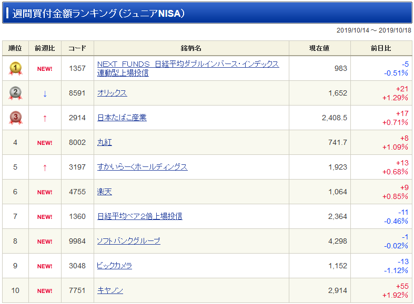This screenshot has width=414, height=304.
Task: Click current price 983
Action: (x=340, y=68)
